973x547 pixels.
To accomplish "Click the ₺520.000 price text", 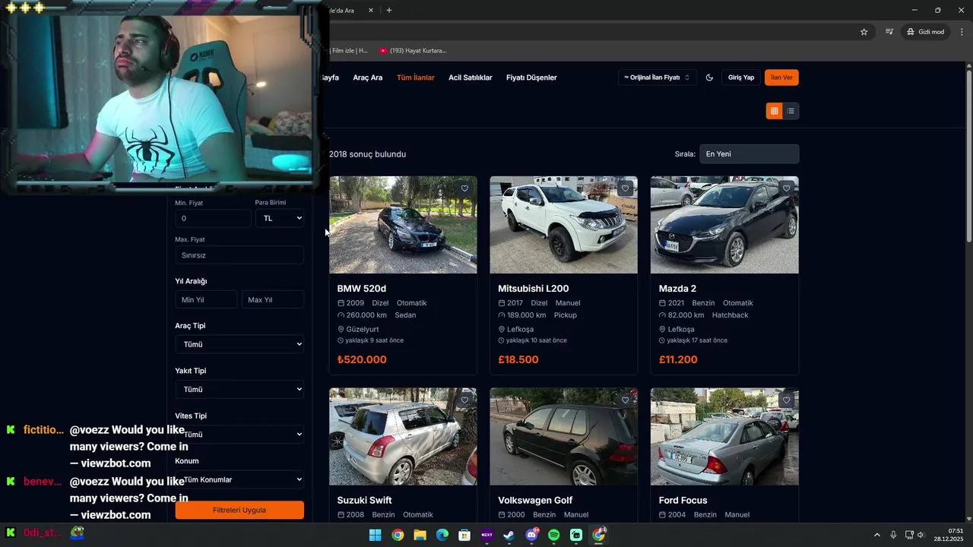I will pyautogui.click(x=362, y=359).
